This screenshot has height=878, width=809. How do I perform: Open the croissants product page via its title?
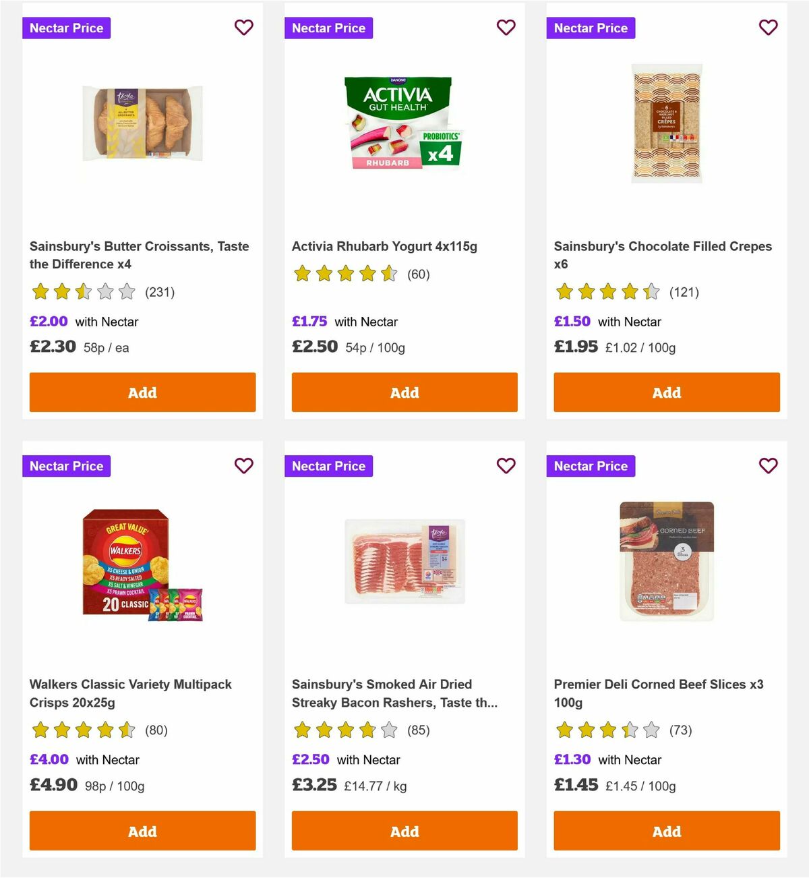click(x=139, y=255)
